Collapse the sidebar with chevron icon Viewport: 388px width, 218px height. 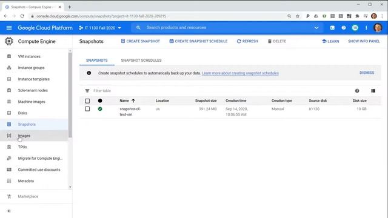click(9, 211)
